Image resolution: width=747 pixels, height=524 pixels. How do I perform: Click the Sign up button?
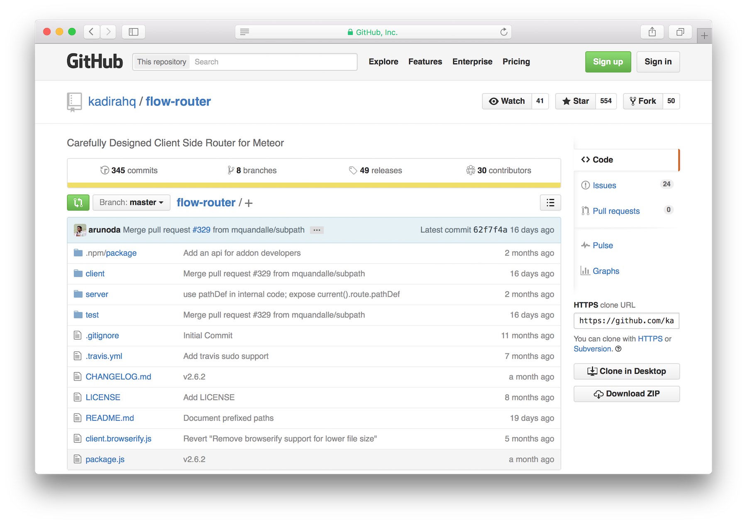click(x=608, y=61)
